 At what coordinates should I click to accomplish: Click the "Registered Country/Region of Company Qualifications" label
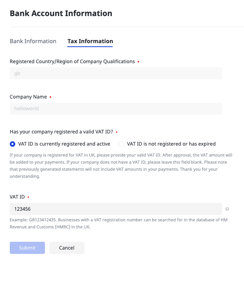tap(72, 62)
